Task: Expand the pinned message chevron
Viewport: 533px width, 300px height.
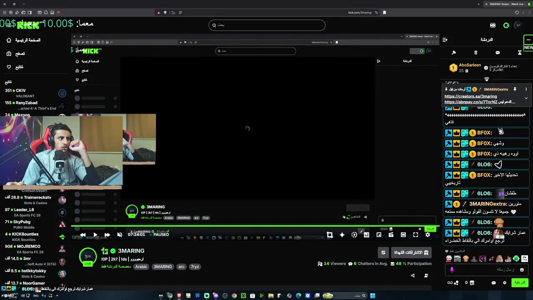Action: (x=526, y=98)
